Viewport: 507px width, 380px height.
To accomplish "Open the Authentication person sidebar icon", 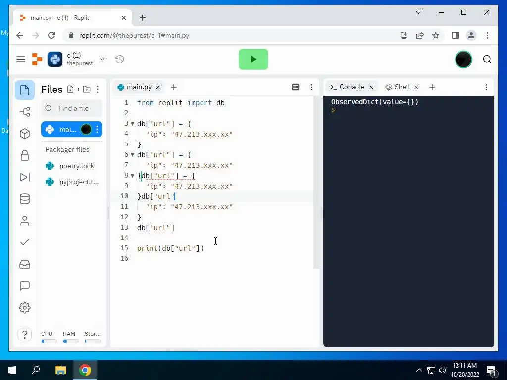I will pyautogui.click(x=25, y=221).
